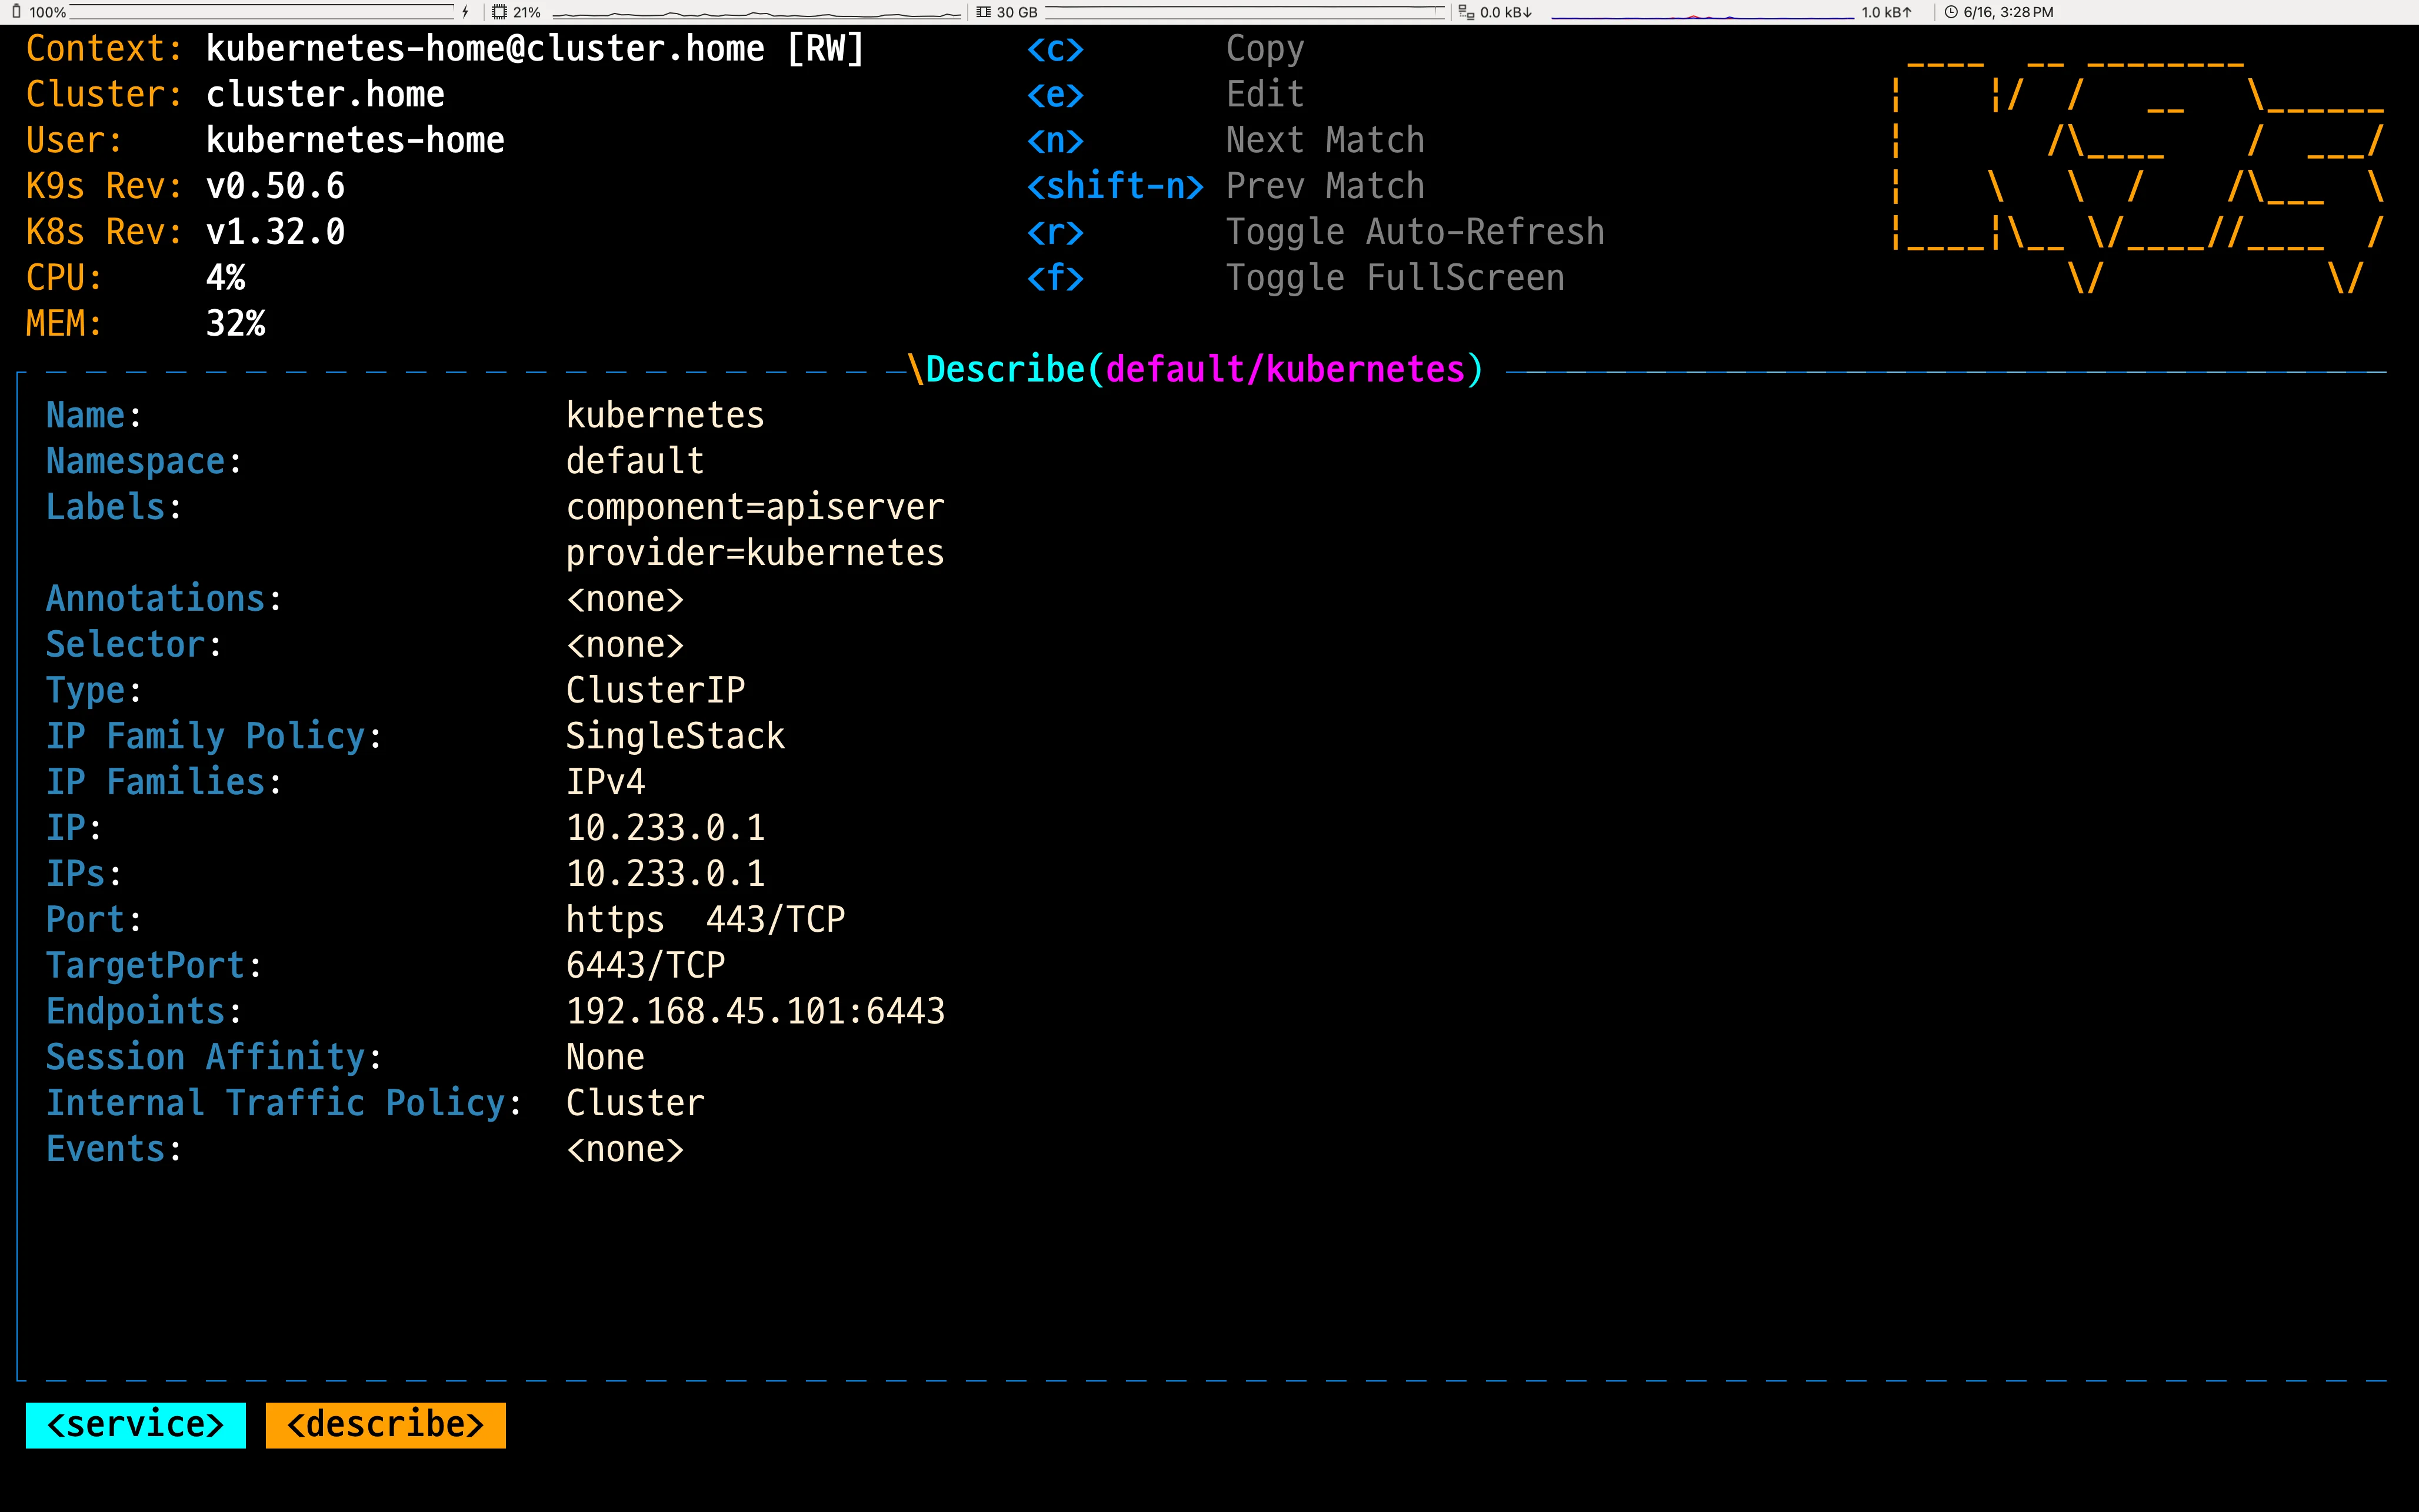Toggle FullScreen via the f shortcut

click(x=1395, y=277)
